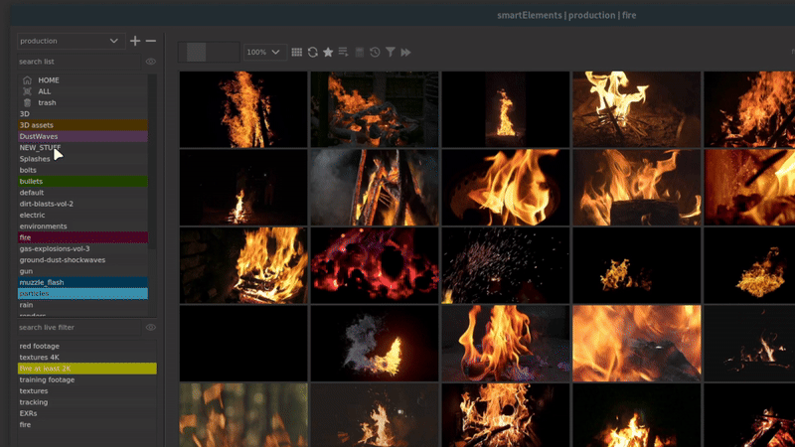Select the red highlighted fire list
This screenshot has height=447, width=795.
click(x=82, y=237)
